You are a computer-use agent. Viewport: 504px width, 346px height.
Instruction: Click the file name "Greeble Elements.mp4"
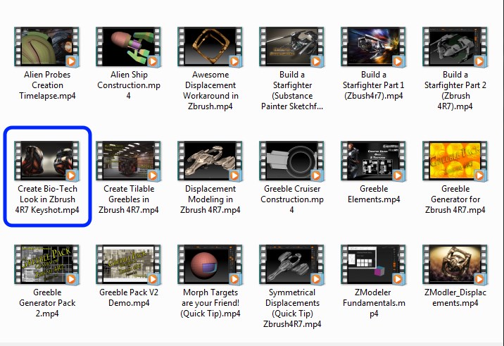click(374, 194)
